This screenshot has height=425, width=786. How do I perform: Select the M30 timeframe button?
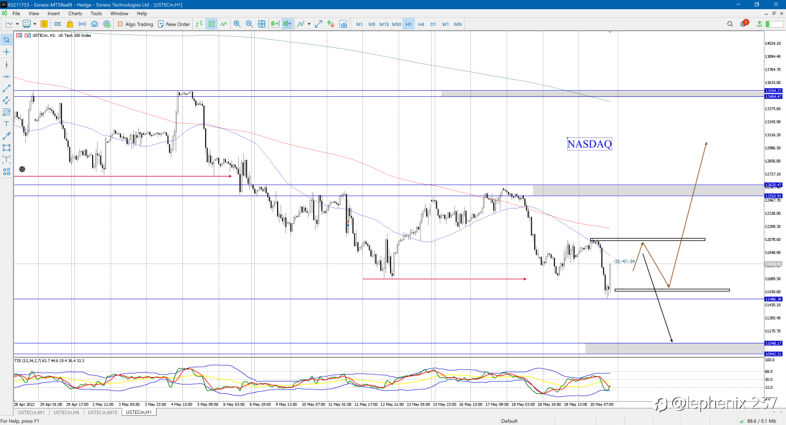coord(396,24)
